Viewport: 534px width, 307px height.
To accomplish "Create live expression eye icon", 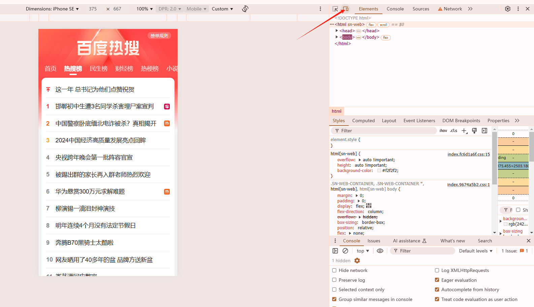I will click(x=380, y=251).
